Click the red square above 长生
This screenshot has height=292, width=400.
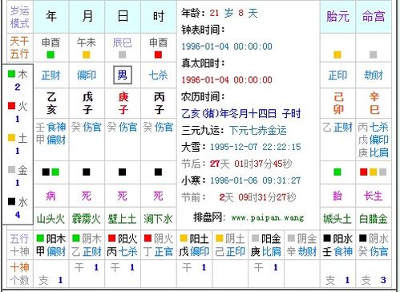(x=364, y=172)
